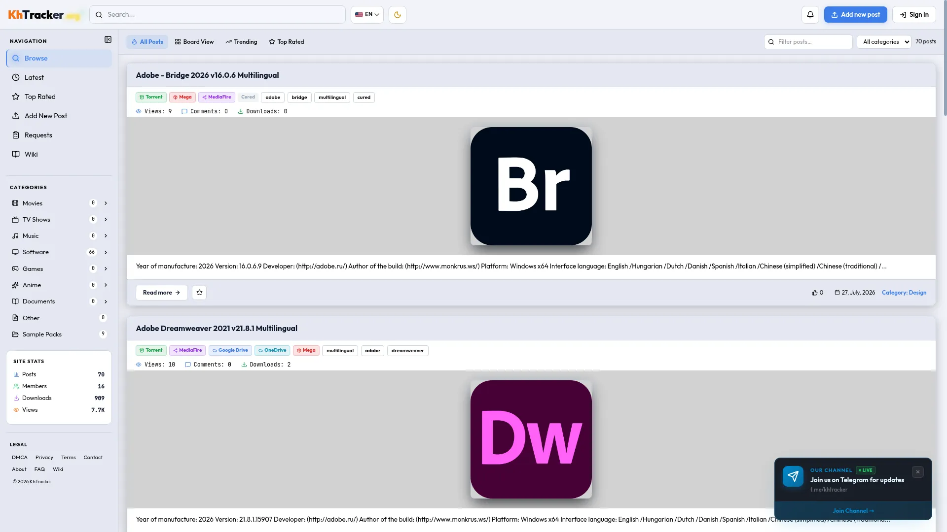Expand the Anime category chevron
This screenshot has width=947, height=532.
tap(106, 285)
